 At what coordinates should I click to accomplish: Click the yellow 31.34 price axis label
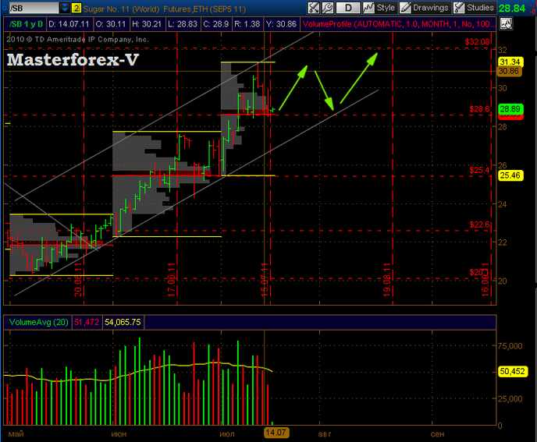click(x=510, y=62)
